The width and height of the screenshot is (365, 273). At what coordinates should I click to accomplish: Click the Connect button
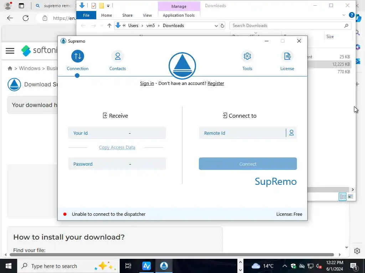(248, 164)
